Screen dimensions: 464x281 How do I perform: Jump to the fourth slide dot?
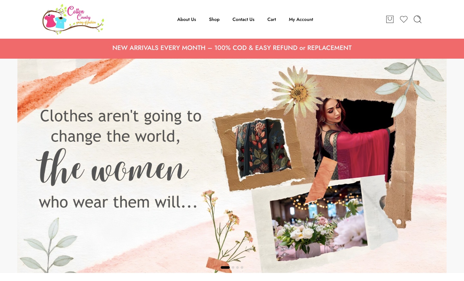point(242,267)
